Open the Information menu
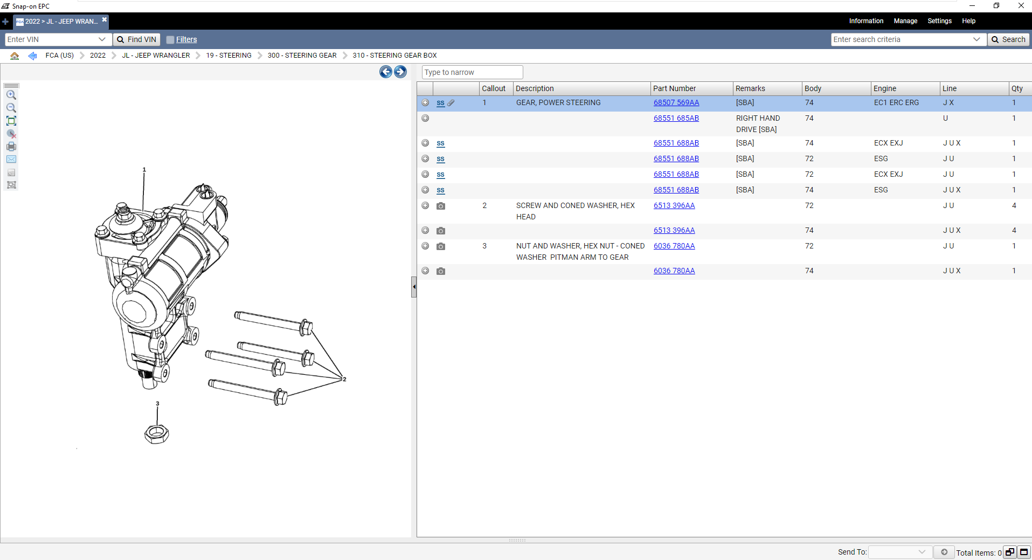The image size is (1032, 560). point(866,21)
